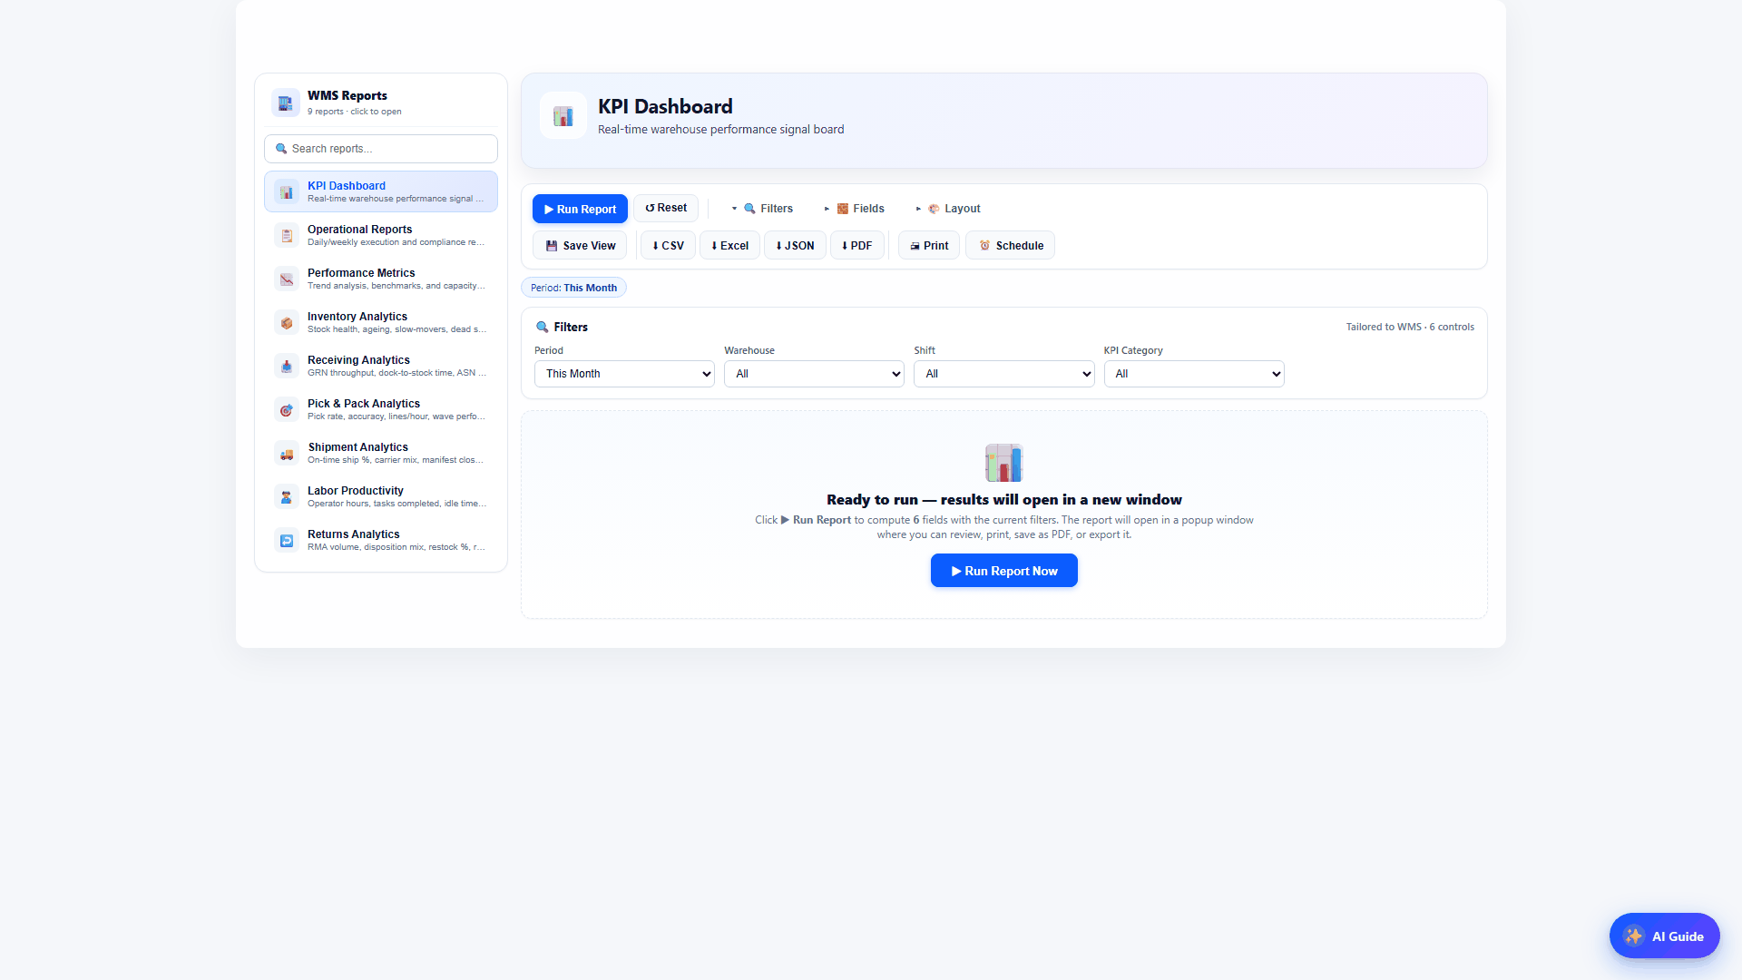The width and height of the screenshot is (1742, 980).
Task: Click the sparkle icon on AI Guide
Action: click(x=1634, y=936)
